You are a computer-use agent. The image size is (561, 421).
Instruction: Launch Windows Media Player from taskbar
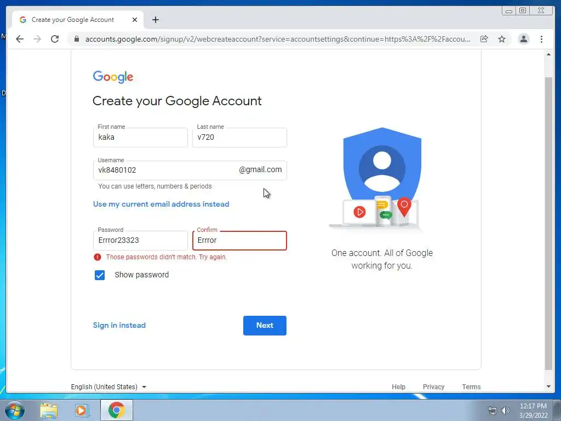pos(82,410)
